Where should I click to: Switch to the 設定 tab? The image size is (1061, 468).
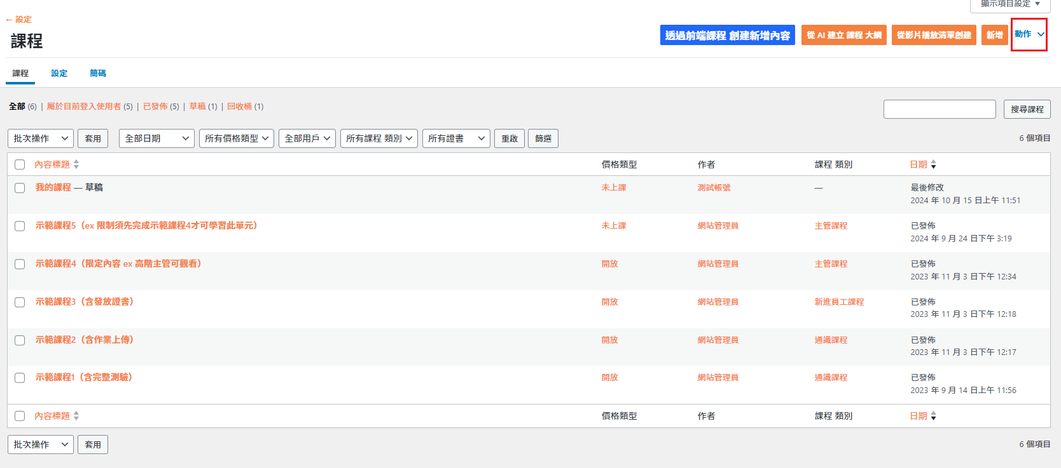pyautogui.click(x=59, y=74)
